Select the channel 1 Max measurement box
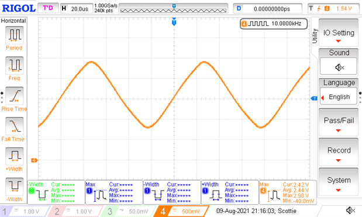362x217 pixels. [114, 192]
